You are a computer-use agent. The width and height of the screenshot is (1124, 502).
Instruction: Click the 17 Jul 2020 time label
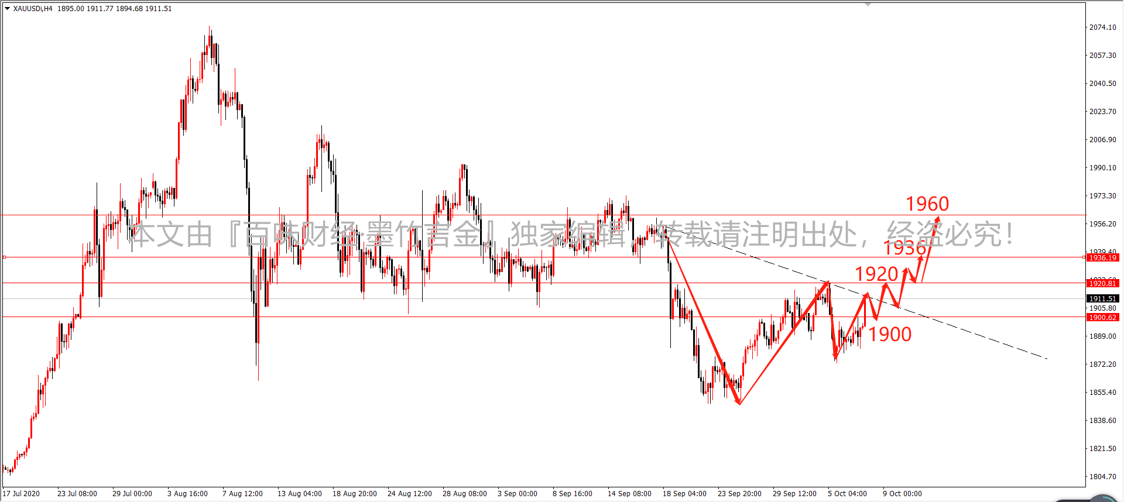tap(21, 494)
